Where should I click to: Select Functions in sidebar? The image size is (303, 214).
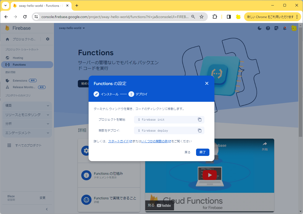[x=27, y=65]
